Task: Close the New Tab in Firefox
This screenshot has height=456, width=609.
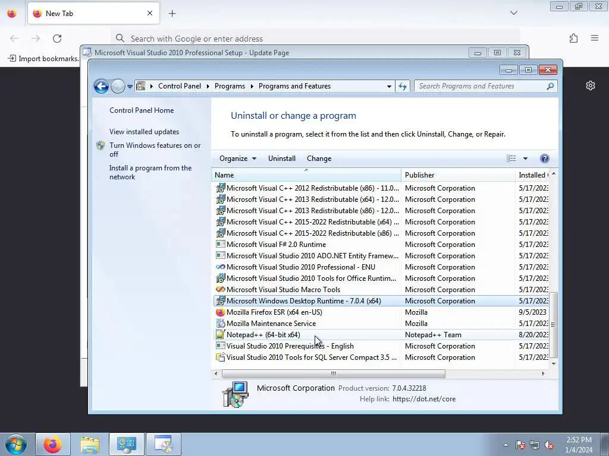Action: tap(149, 13)
